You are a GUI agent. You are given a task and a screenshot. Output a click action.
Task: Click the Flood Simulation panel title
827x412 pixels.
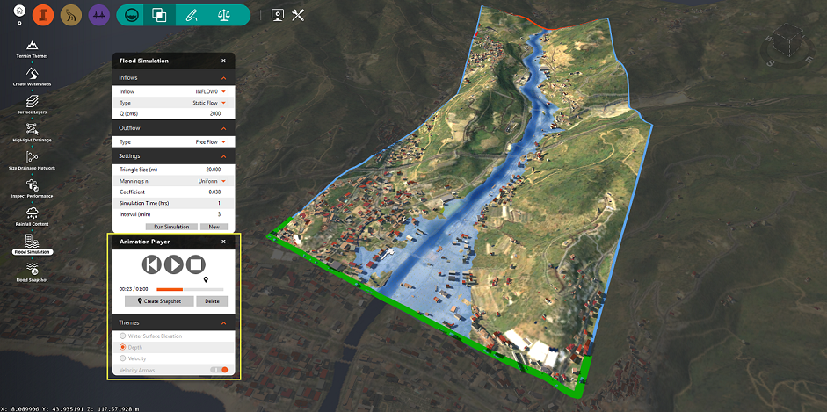pos(144,61)
